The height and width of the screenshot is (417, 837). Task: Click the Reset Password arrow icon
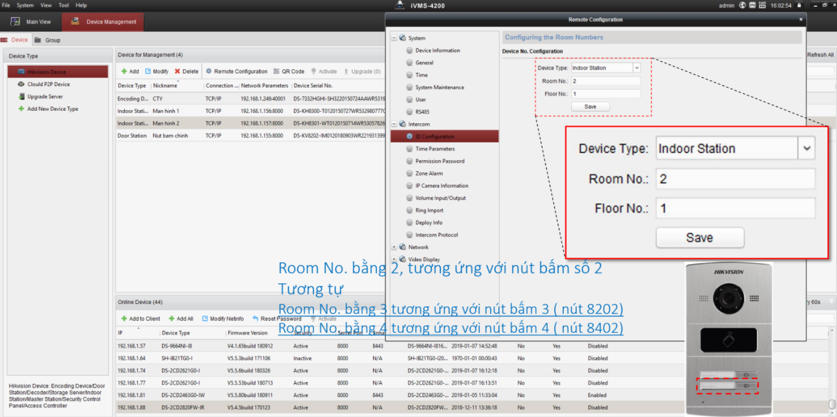[x=255, y=319]
